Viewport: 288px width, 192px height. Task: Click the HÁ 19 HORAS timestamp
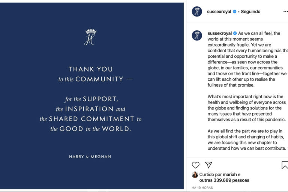[202, 187]
